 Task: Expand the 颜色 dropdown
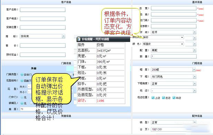pos(163,44)
